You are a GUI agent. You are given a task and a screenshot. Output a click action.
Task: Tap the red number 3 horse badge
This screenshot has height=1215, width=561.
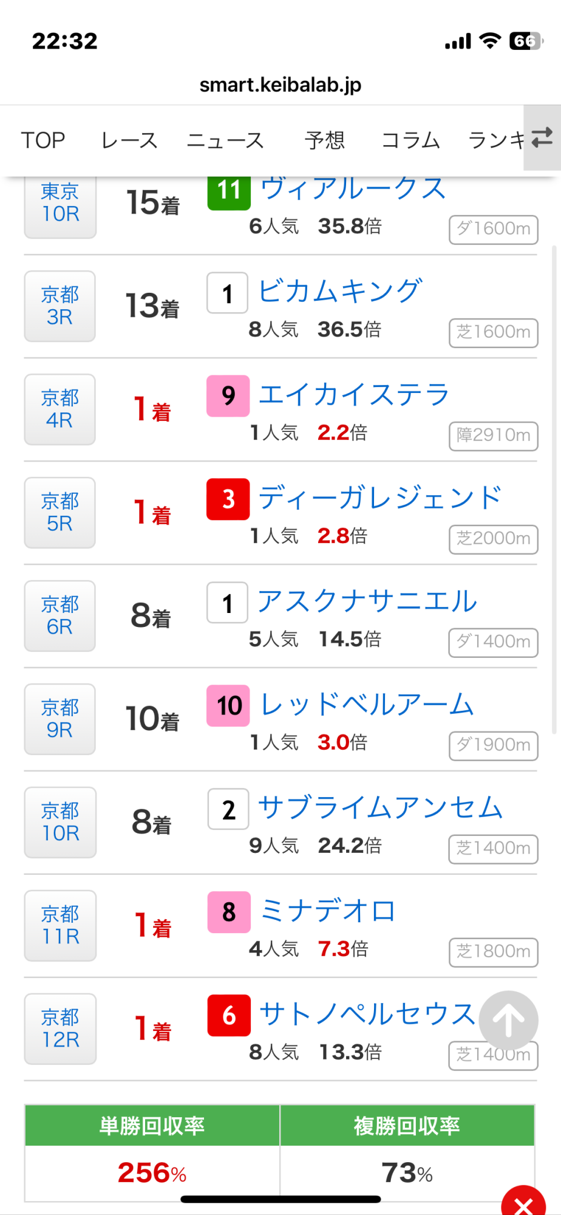(228, 499)
